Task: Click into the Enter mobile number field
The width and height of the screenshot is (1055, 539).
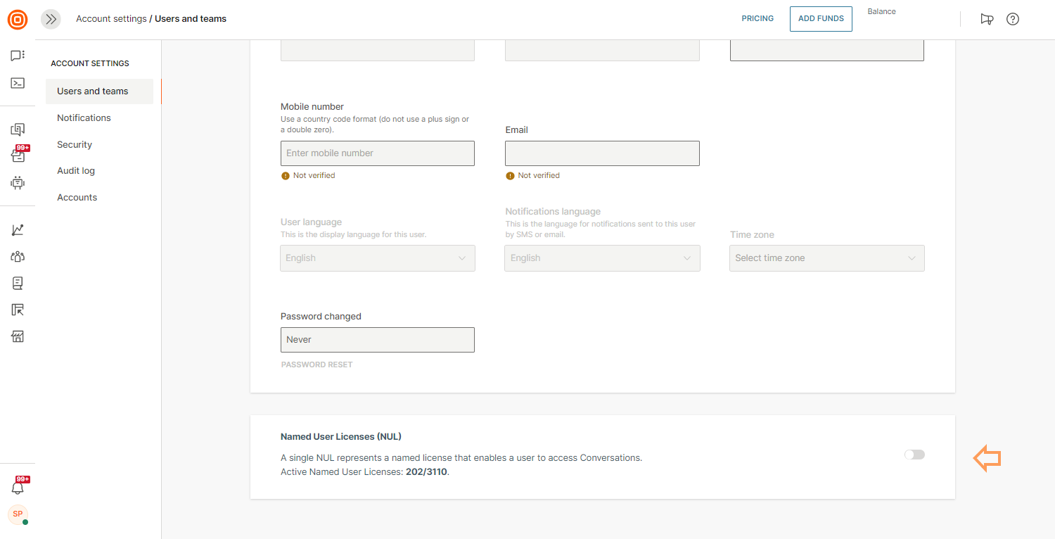Action: 378,153
